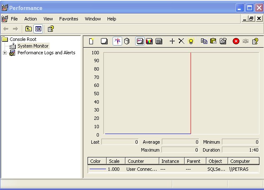
Task: Click the Counter column header
Action: pos(142,161)
